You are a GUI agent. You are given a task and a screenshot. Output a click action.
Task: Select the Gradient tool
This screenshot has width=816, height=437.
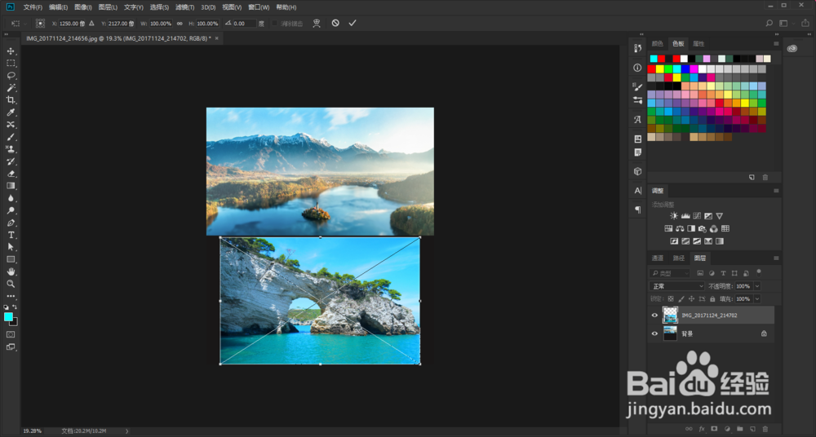(x=11, y=186)
